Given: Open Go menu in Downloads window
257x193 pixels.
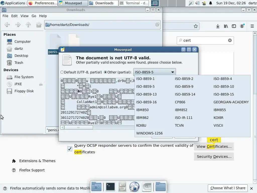Looking at the screenshot, I should 34,16.
